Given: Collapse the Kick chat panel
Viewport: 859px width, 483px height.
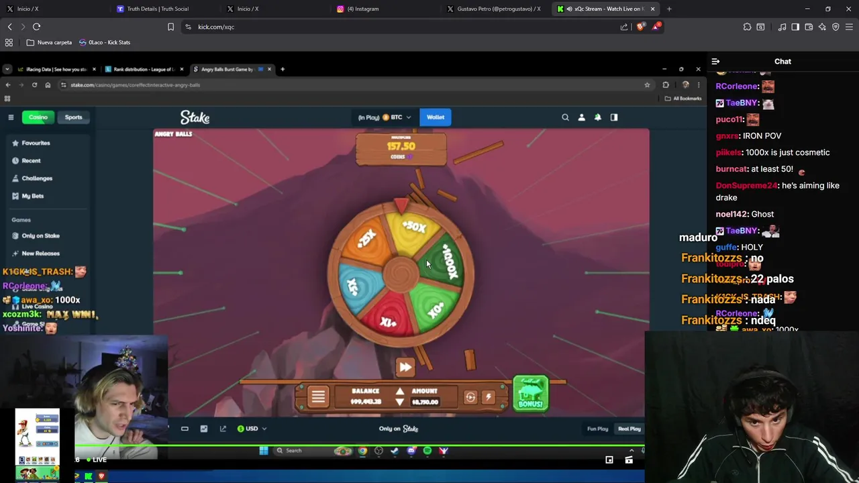Looking at the screenshot, I should pos(715,61).
